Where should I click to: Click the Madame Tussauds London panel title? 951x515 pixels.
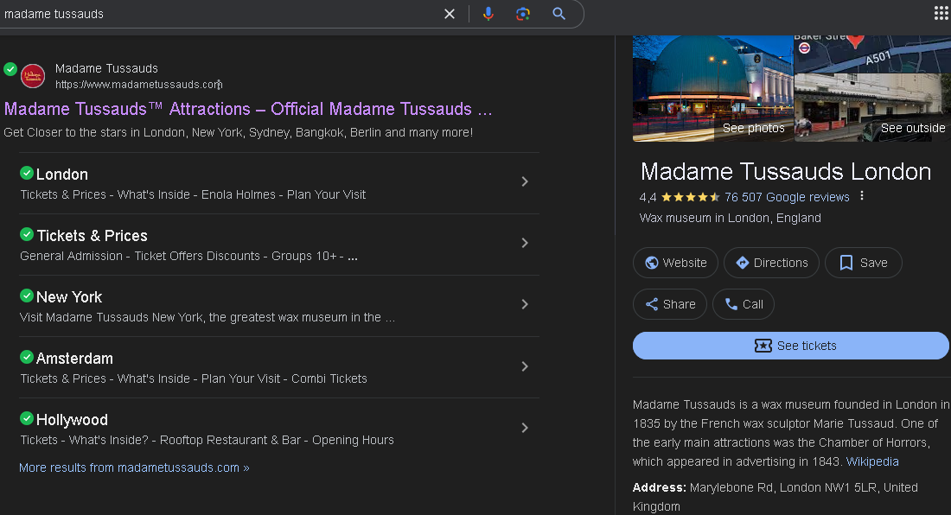pos(786,172)
